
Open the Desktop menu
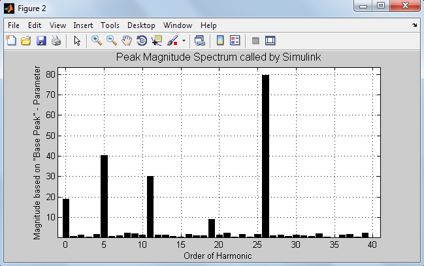pyautogui.click(x=141, y=25)
